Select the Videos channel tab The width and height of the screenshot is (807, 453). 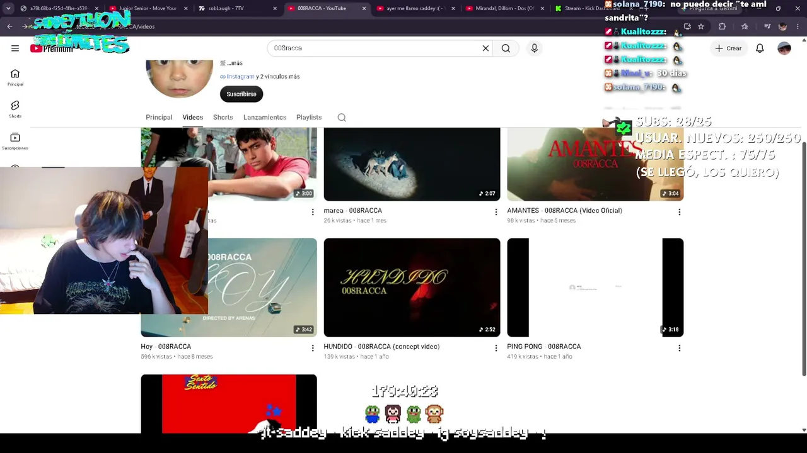tap(193, 118)
